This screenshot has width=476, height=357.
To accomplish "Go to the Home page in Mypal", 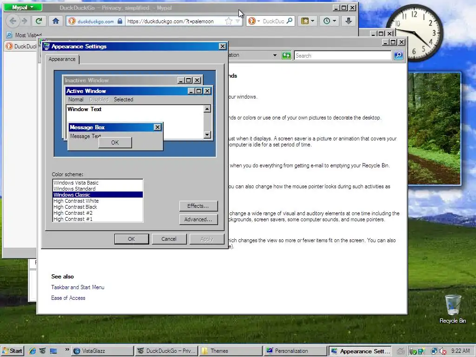I will (x=56, y=21).
